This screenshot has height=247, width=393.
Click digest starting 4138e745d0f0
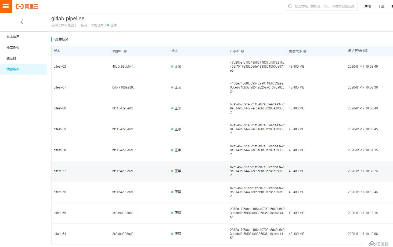tap(257, 87)
